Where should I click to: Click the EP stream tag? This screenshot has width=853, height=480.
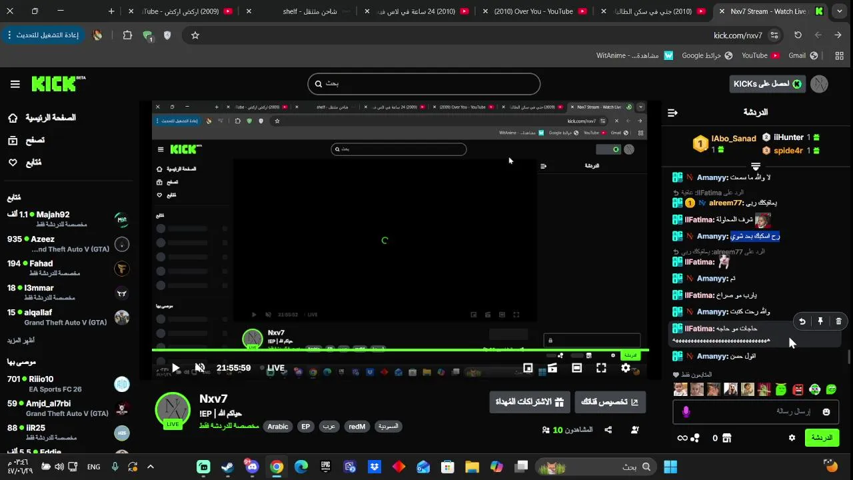coord(305,427)
